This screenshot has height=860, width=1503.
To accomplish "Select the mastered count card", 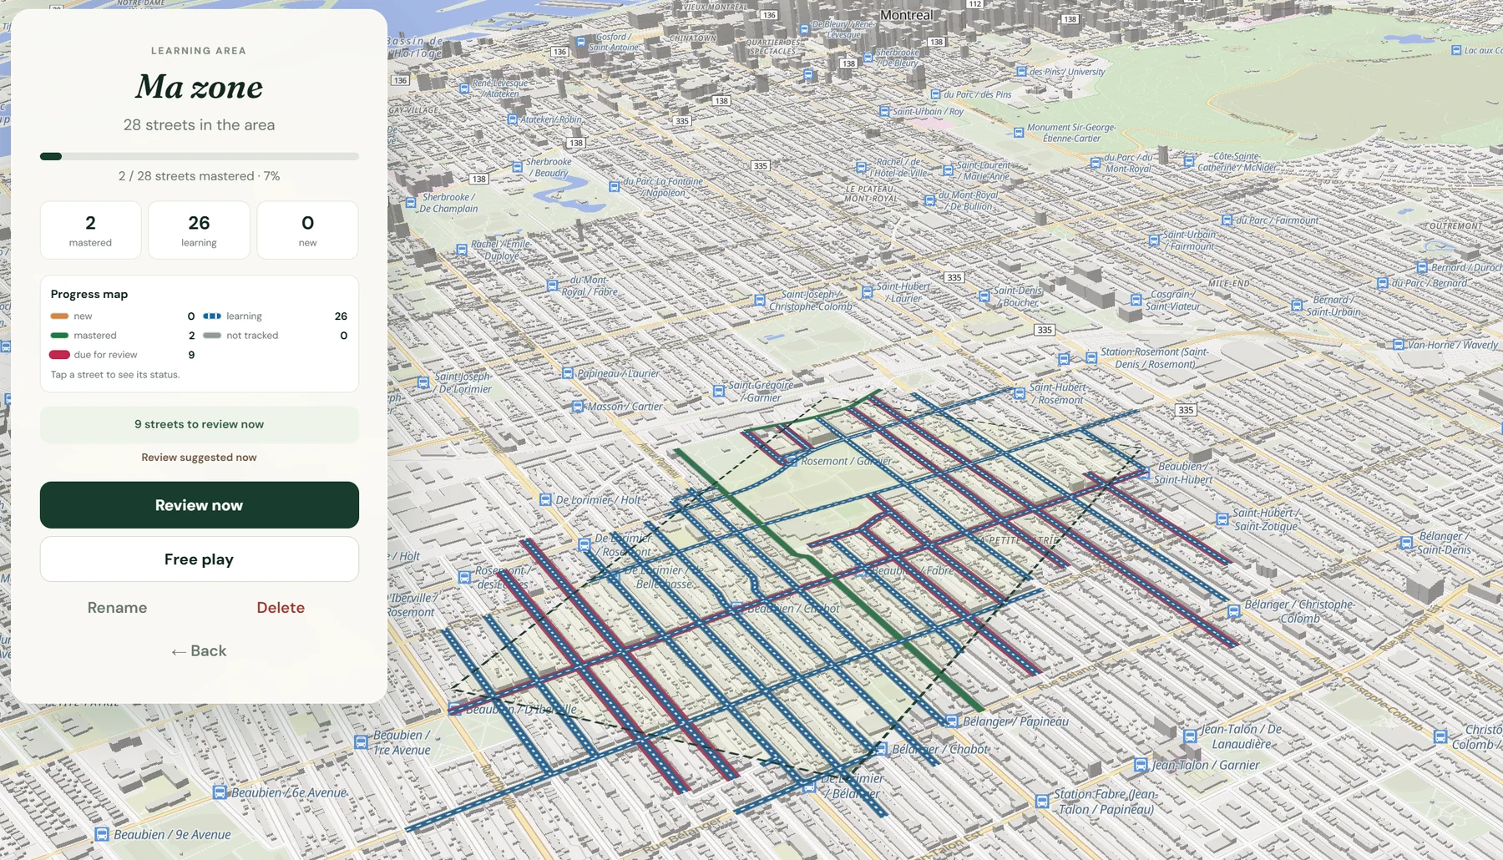I will click(x=90, y=230).
